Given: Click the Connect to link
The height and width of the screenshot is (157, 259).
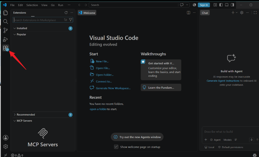Looking at the screenshot, I should pos(104,81).
